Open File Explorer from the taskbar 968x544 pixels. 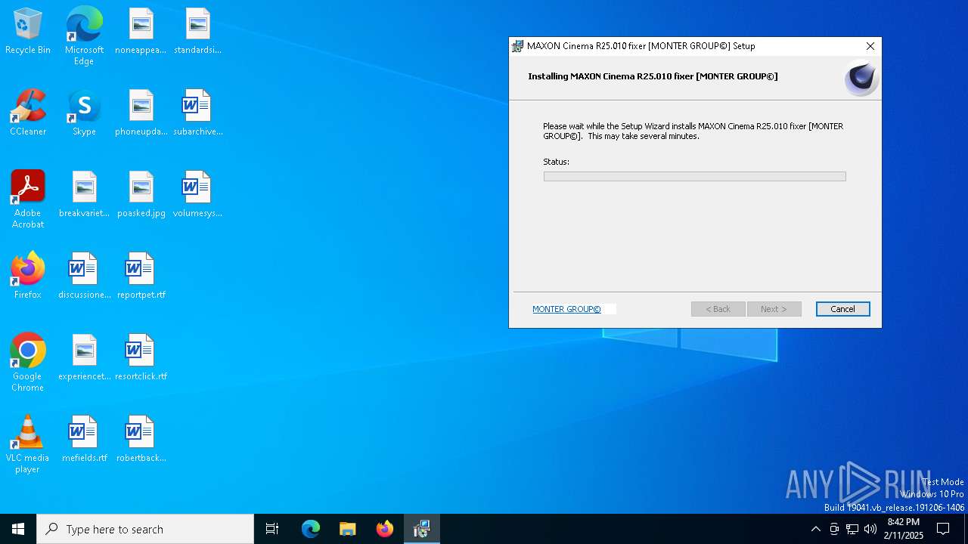[x=348, y=529]
